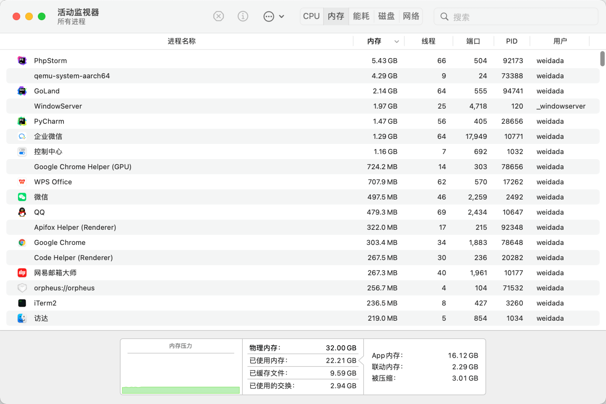This screenshot has height=404, width=606.
Task: Click 企业微信's 17,949 ports value
Action: (476, 136)
